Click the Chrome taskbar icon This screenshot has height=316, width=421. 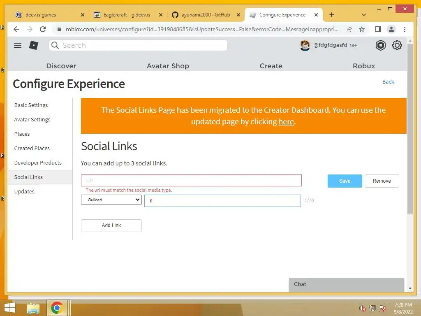point(57,308)
